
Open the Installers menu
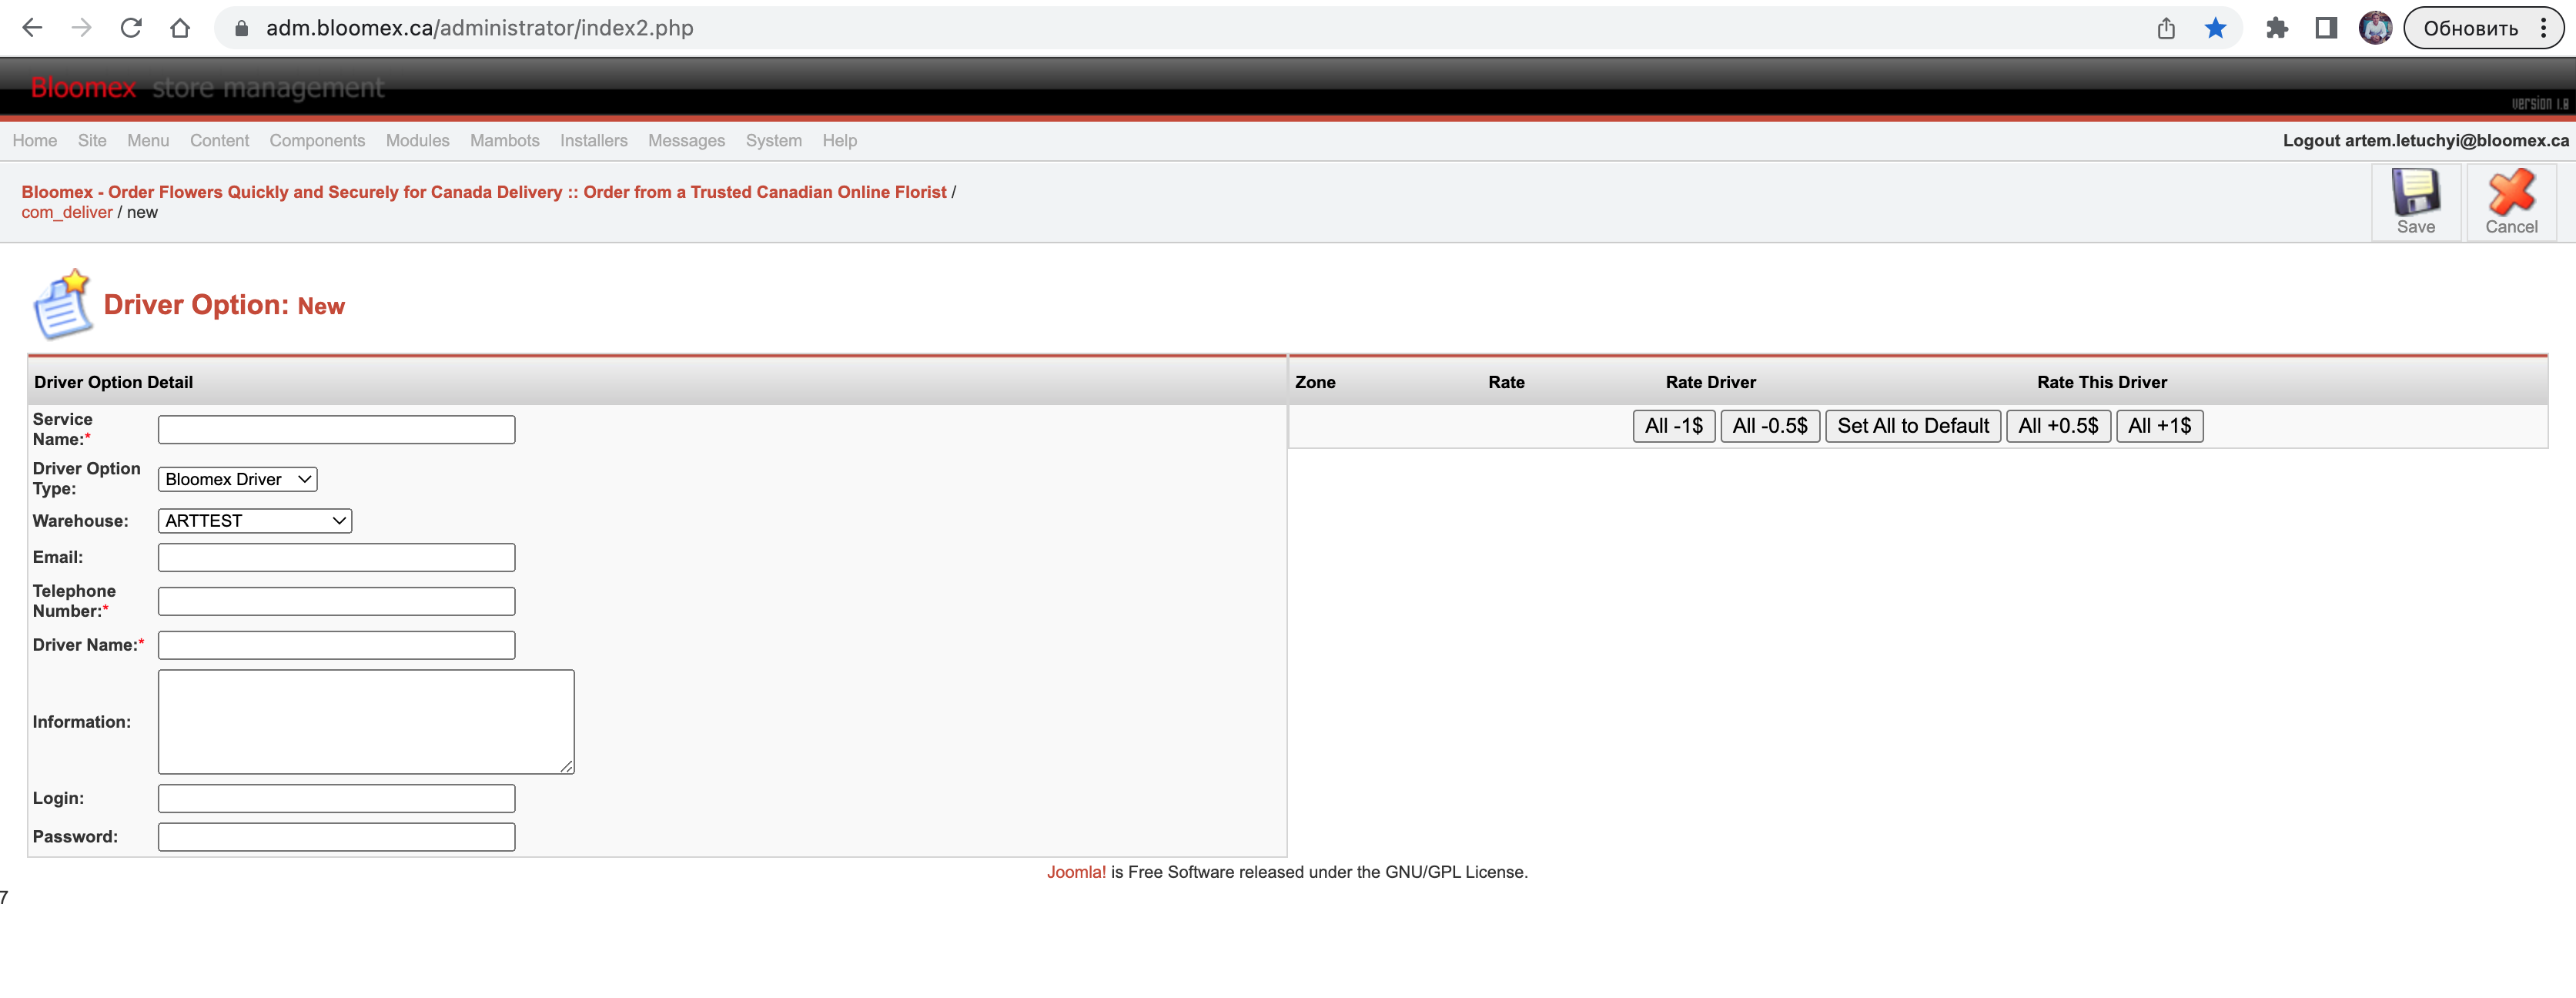pyautogui.click(x=594, y=141)
